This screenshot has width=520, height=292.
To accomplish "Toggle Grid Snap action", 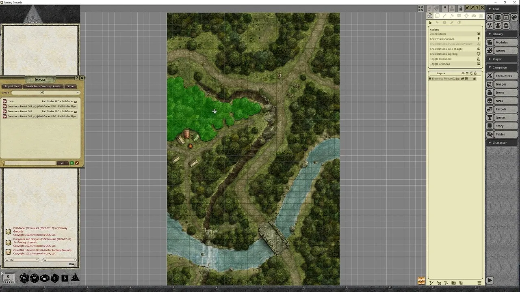I will click(455, 64).
